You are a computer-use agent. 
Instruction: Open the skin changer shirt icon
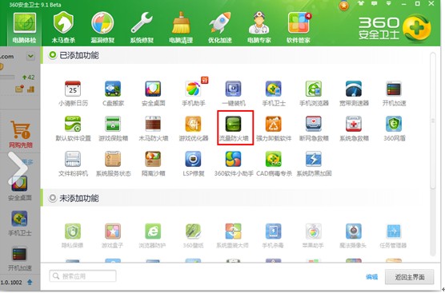pyautogui.click(x=361, y=3)
